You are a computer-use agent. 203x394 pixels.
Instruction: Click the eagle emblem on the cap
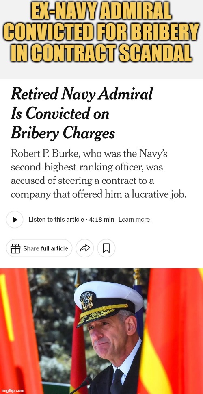click(x=86, y=300)
